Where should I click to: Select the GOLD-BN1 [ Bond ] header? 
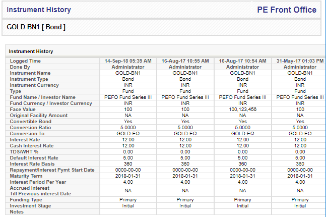point(36,27)
